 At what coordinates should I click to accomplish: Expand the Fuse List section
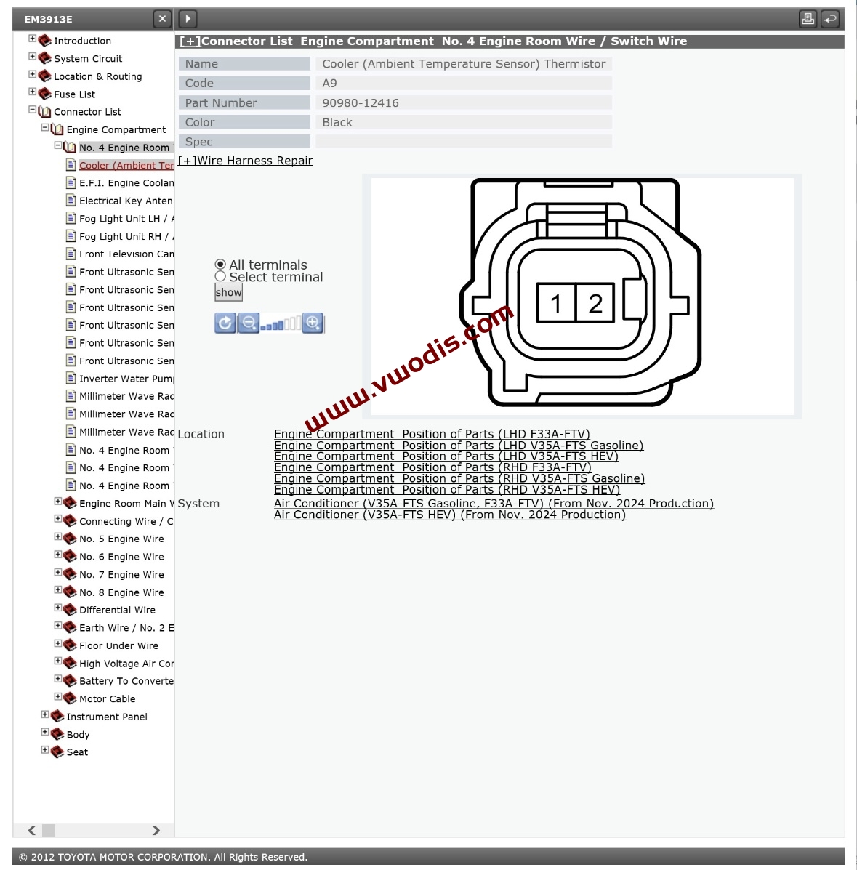point(32,92)
